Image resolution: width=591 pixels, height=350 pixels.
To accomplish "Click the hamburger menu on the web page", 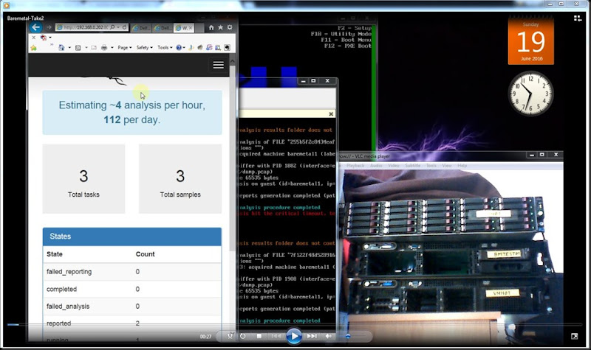I will pyautogui.click(x=218, y=65).
